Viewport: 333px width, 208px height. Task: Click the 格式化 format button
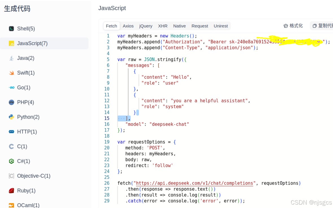pyautogui.click(x=293, y=26)
